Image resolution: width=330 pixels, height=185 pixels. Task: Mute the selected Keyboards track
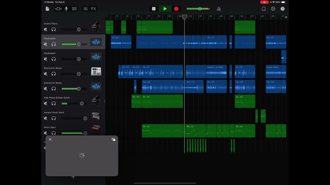[46, 44]
